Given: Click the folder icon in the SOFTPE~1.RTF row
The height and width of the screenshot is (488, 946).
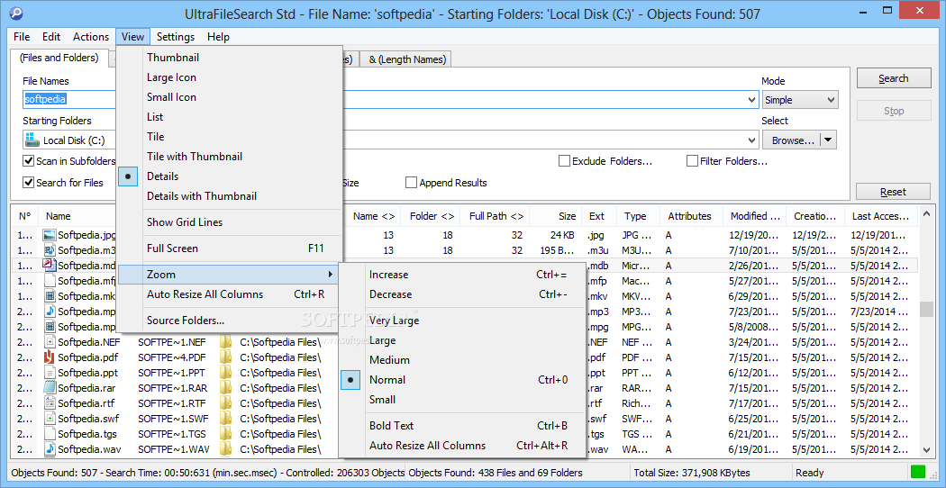Looking at the screenshot, I should [x=225, y=403].
